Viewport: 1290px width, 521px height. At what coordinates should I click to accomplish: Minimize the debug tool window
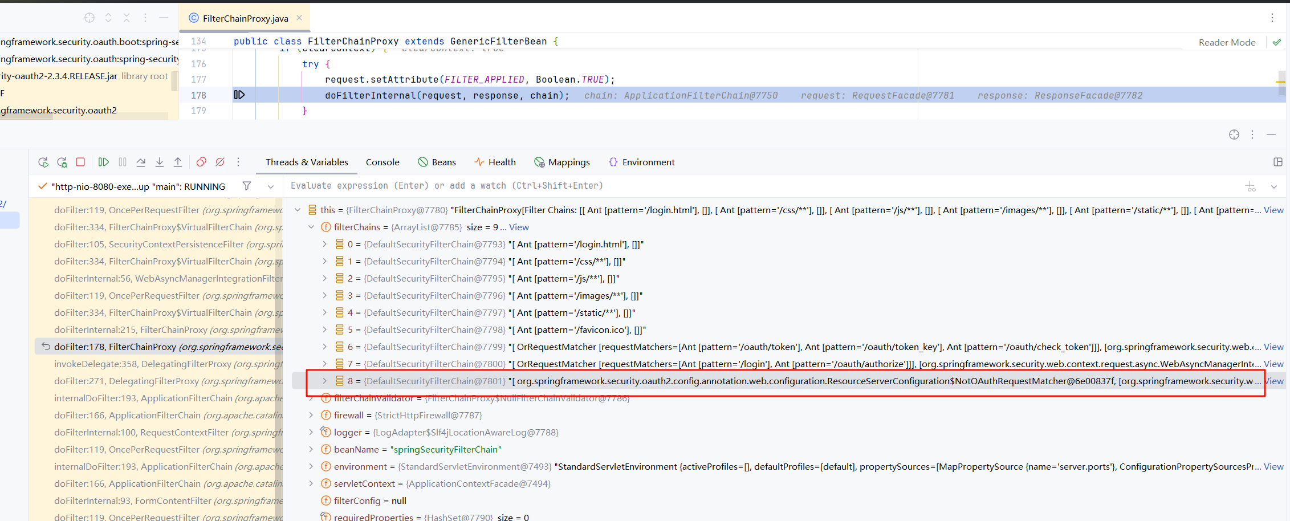(x=1271, y=135)
